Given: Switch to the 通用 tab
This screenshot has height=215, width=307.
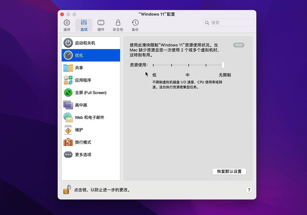Looking at the screenshot, I should 67,25.
